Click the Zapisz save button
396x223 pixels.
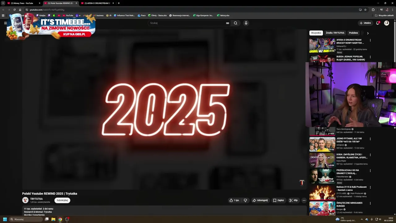pyautogui.click(x=278, y=200)
